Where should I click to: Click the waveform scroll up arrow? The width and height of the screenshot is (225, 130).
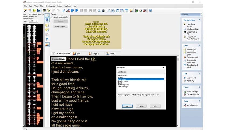(24, 25)
